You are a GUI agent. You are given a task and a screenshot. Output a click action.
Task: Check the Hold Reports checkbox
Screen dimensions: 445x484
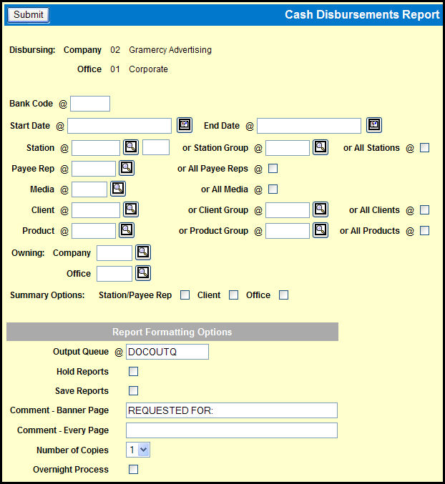click(x=133, y=372)
